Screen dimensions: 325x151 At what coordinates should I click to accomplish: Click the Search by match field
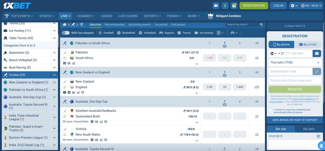pos(242,25)
